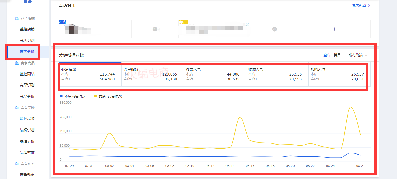397x179 pixels.
Task: Remove 竞店1 with its X icon
Action: (x=247, y=25)
